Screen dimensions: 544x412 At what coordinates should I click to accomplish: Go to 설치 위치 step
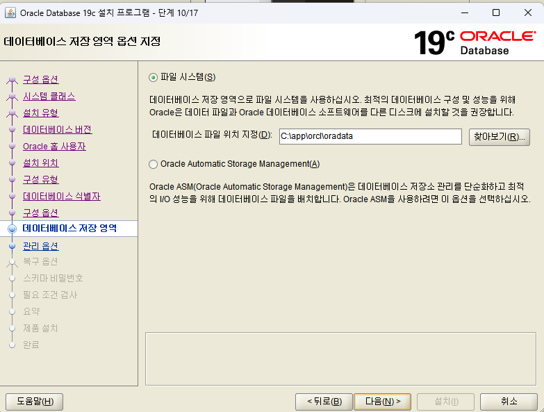click(x=40, y=163)
